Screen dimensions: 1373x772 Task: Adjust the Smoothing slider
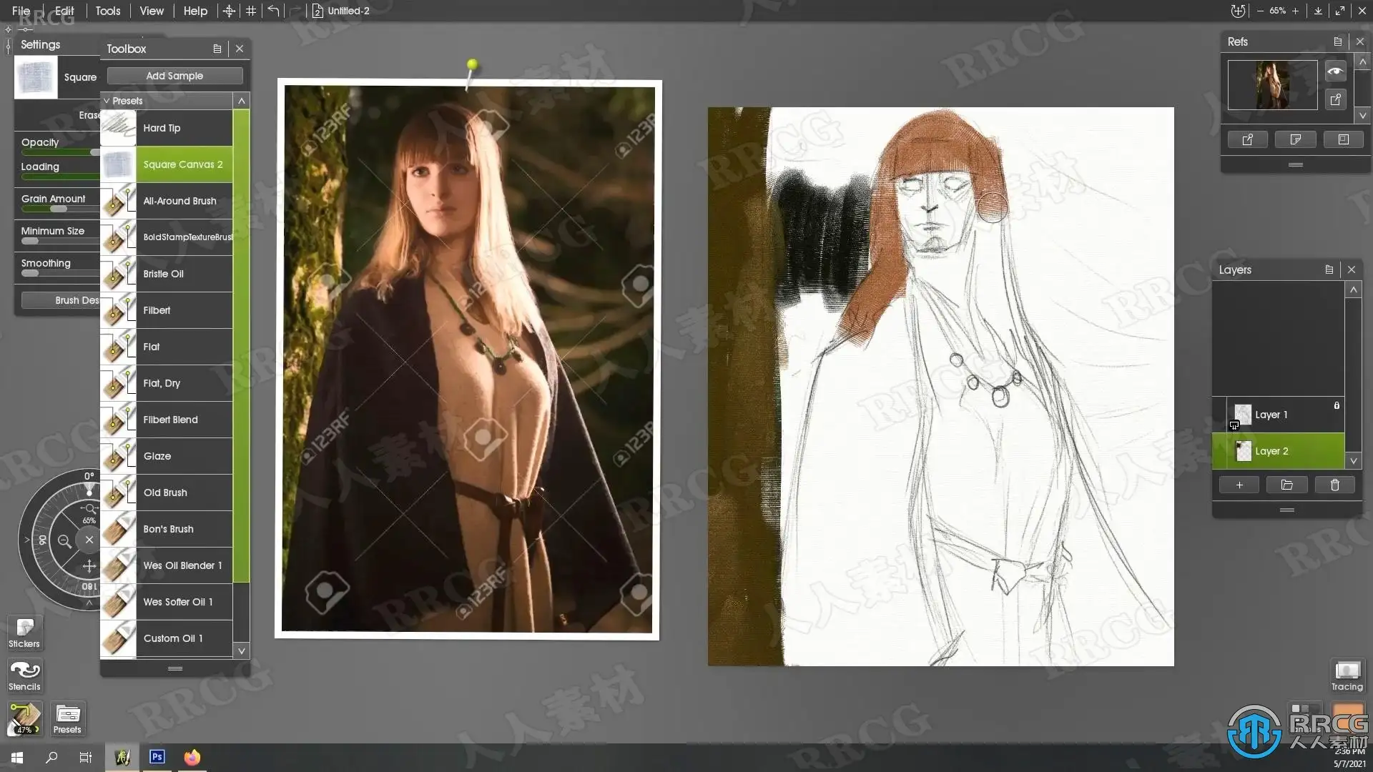click(61, 273)
